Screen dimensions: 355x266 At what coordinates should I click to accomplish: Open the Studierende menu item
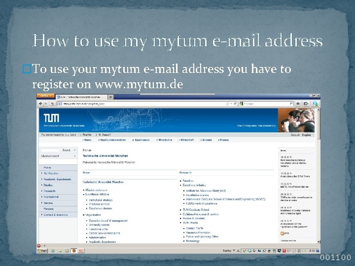[x=142, y=140]
